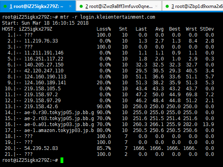The width and height of the screenshot is (223, 167).
Task: Click hop 17 ae-1.amazon.tokyjp03 hostname
Action: [59, 130]
